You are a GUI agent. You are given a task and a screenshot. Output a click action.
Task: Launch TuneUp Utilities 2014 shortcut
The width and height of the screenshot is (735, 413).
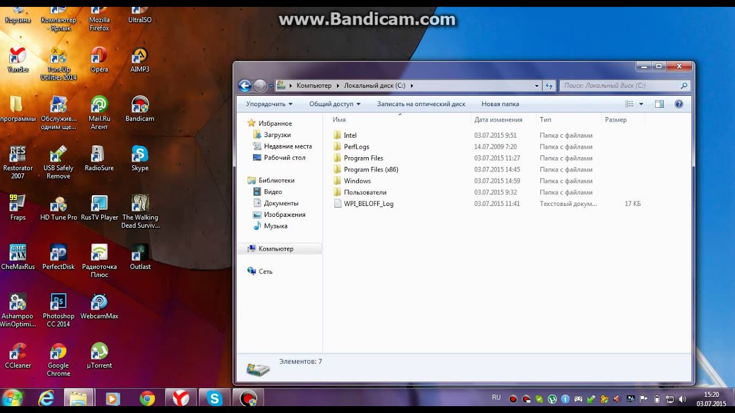pyautogui.click(x=58, y=64)
